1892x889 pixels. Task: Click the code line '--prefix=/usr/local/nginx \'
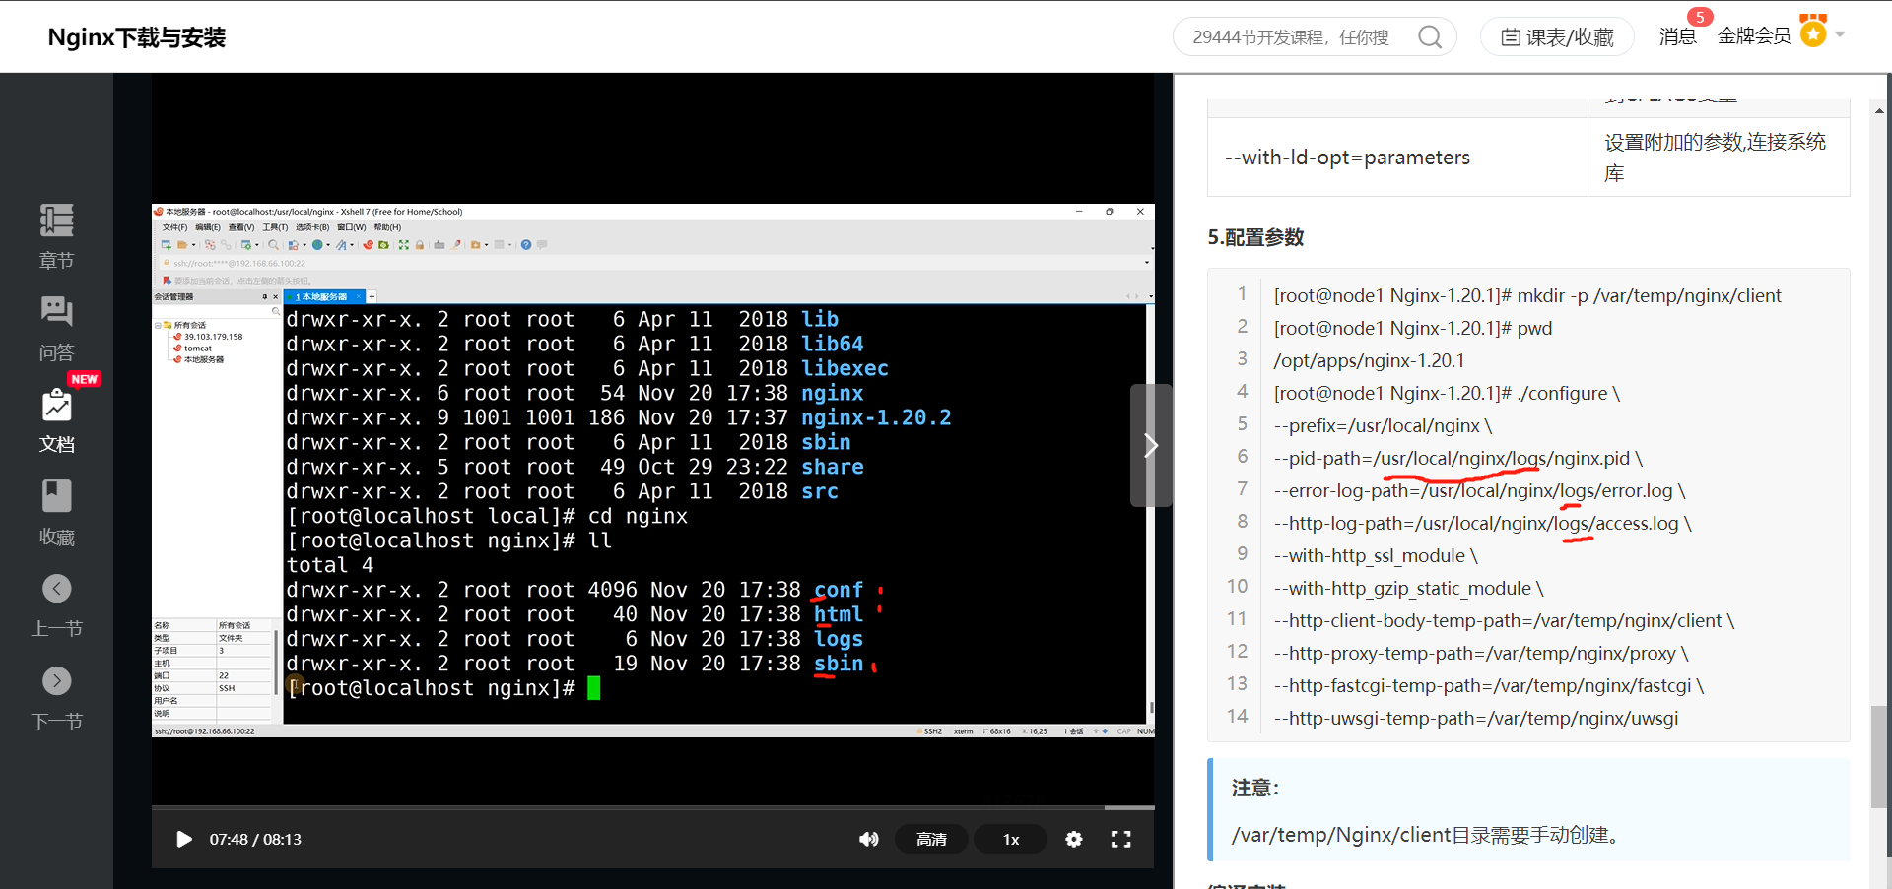1383,425
